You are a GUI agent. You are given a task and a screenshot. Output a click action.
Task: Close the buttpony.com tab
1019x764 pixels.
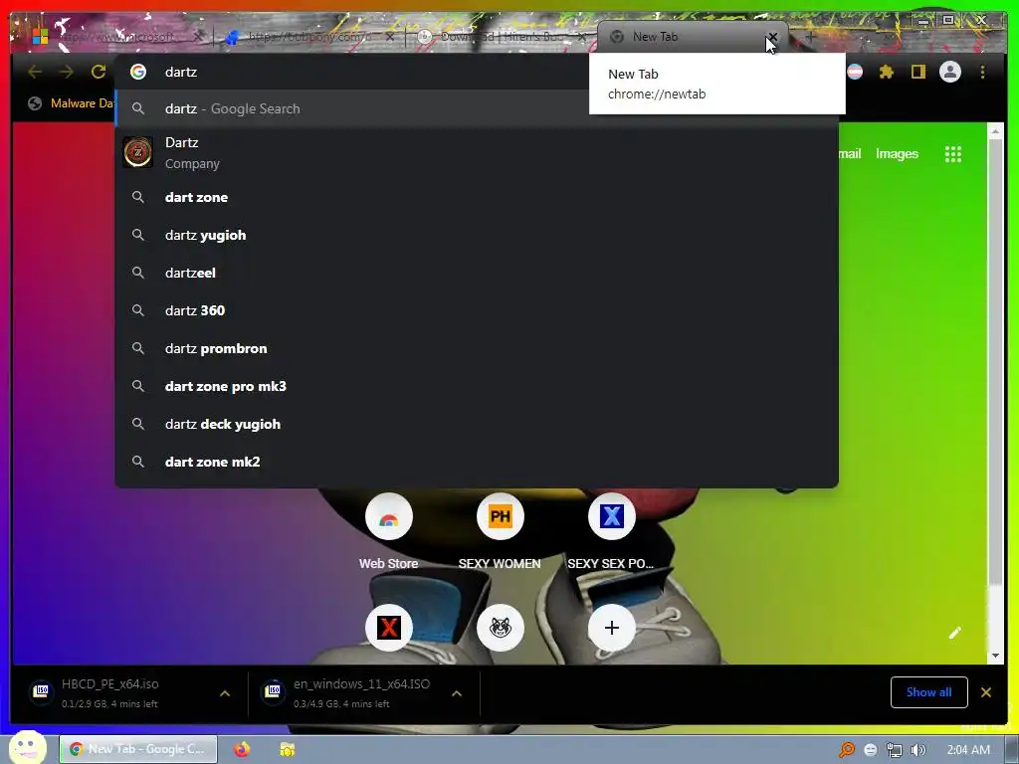pyautogui.click(x=389, y=37)
